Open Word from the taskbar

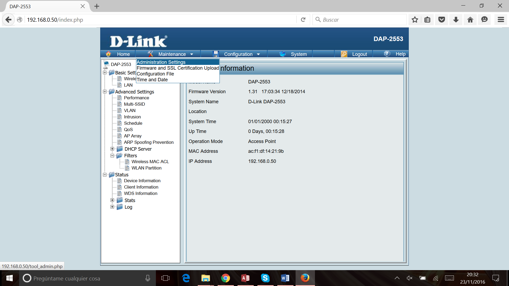tap(285, 278)
